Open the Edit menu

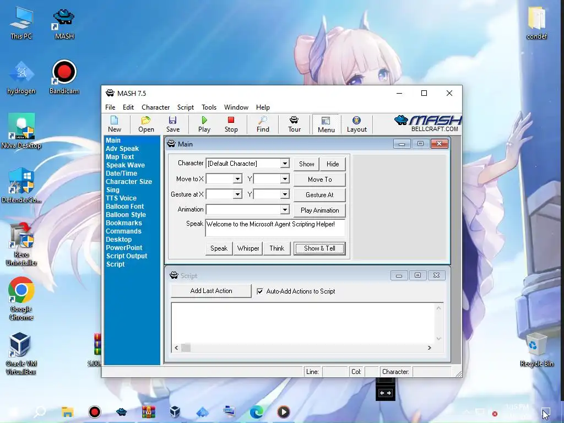click(128, 107)
